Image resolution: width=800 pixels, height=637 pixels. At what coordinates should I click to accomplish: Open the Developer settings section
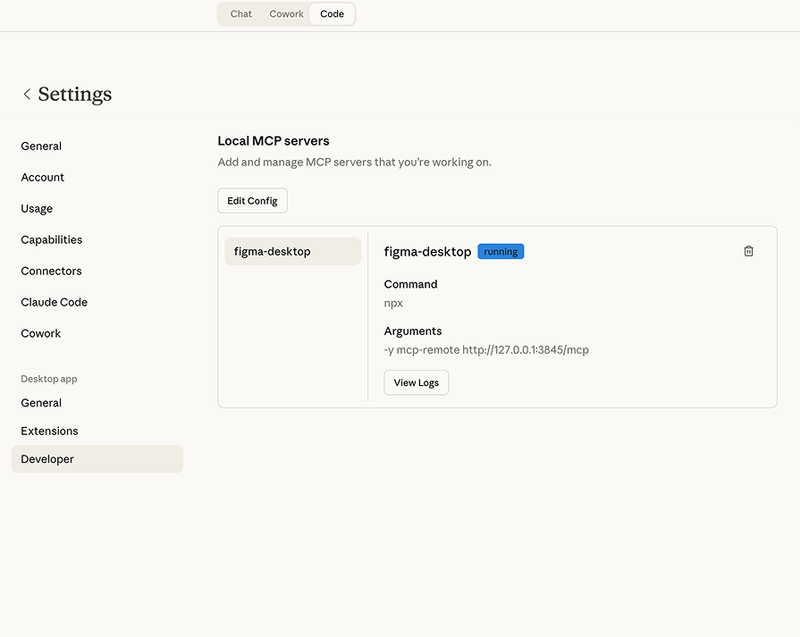coord(46,458)
